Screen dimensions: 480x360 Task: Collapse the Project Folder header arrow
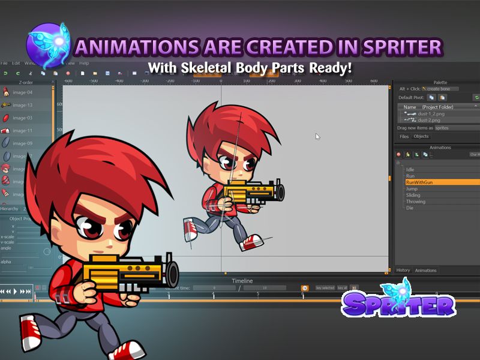pos(476,106)
